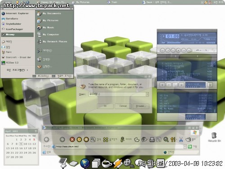The width and height of the screenshot is (225, 169).
Task: Open Favorites star icon in IE toolbar
Action: tap(106, 140)
